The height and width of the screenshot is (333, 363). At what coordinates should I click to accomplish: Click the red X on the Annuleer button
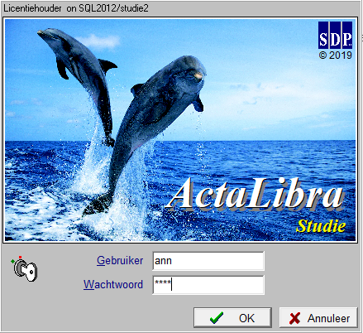294,318
